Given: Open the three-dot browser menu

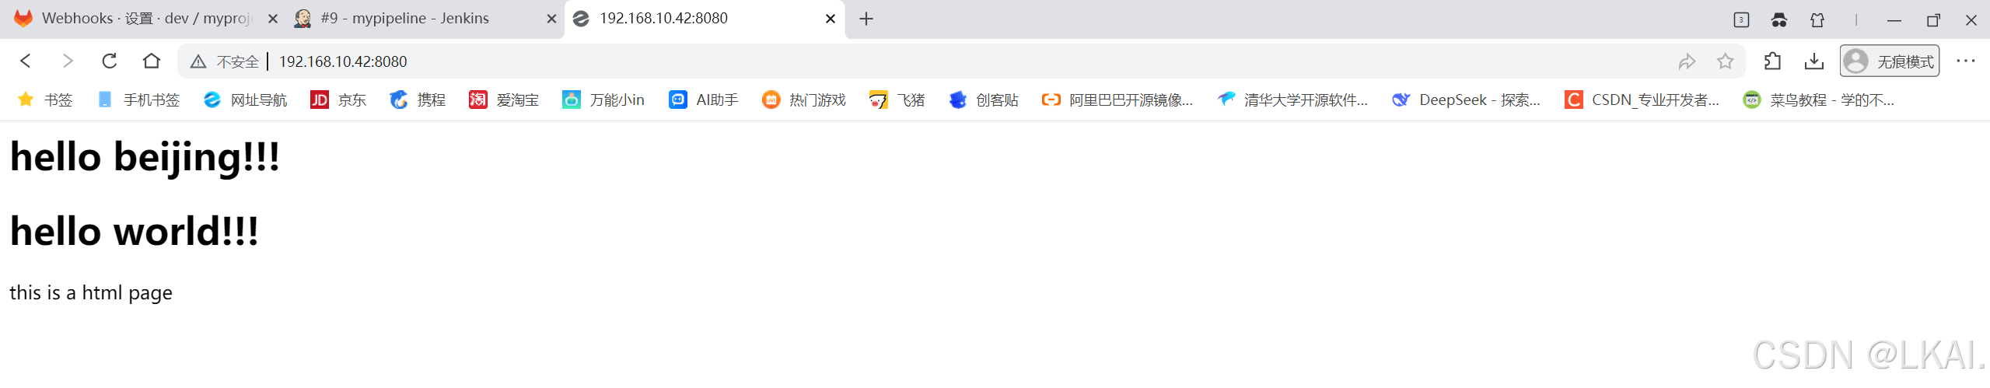Looking at the screenshot, I should 1965,61.
